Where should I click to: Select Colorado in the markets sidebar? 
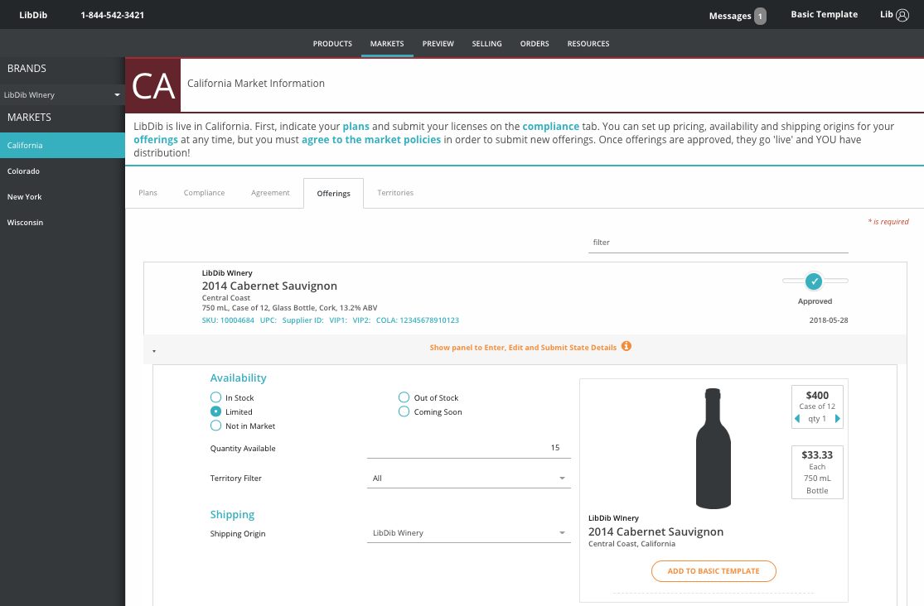(62, 171)
